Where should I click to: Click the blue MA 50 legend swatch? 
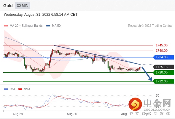point(48,26)
